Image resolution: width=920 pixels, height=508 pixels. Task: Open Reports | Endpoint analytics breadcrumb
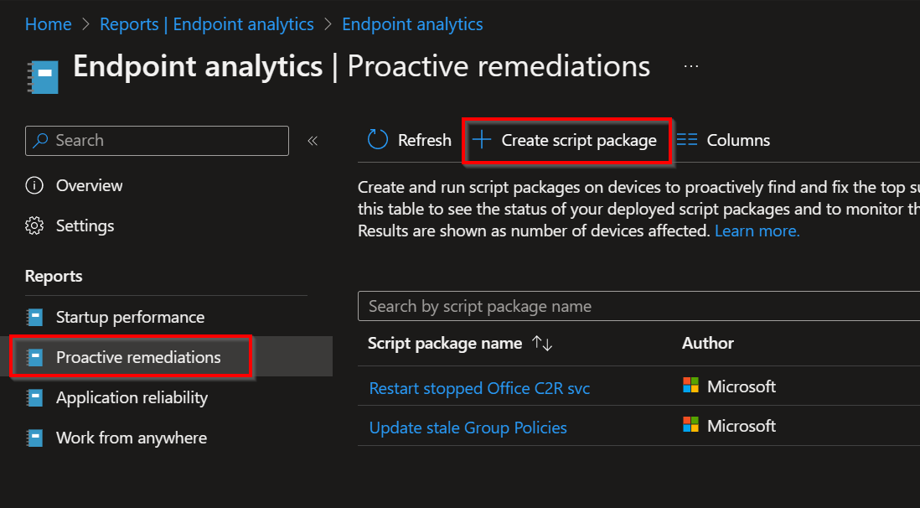(206, 24)
